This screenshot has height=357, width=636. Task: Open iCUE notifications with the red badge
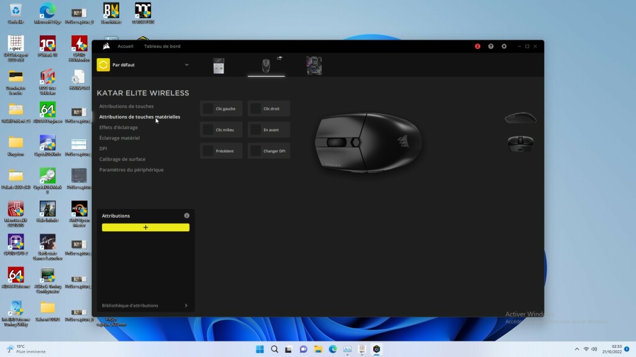(x=478, y=46)
